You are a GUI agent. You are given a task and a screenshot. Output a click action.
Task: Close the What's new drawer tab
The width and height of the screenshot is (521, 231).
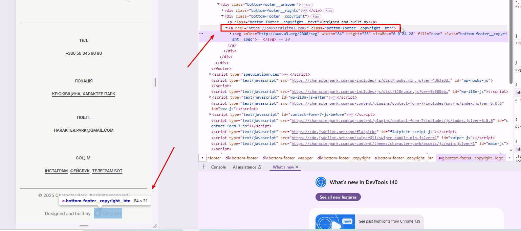[x=297, y=167]
